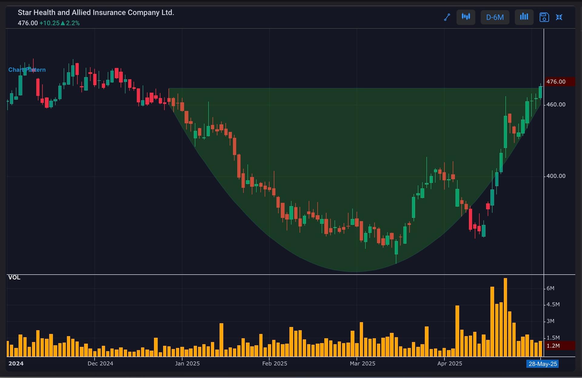Click the 4.5M volume axis label
Viewport: 582px width, 378px height.
(553, 305)
